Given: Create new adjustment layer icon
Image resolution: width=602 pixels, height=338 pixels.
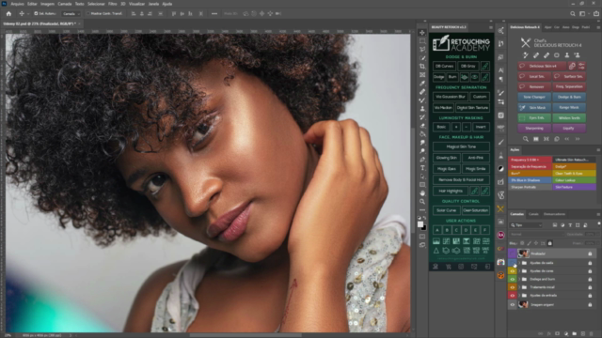Looking at the screenshot, I should (x=566, y=334).
